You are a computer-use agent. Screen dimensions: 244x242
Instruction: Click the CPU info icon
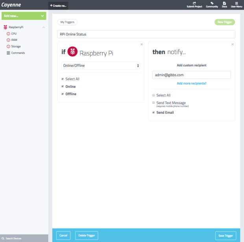[8, 34]
